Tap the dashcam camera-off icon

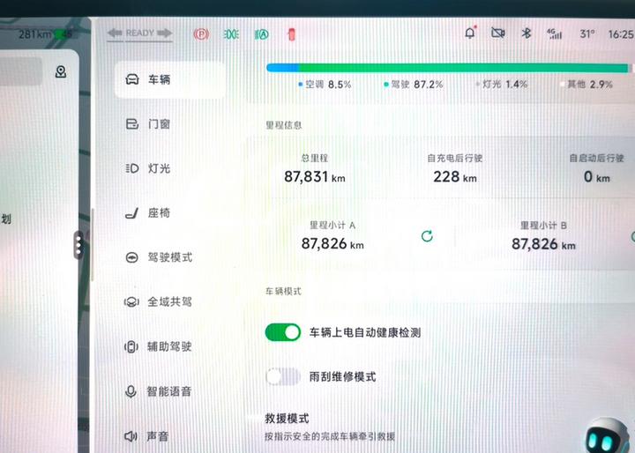497,33
